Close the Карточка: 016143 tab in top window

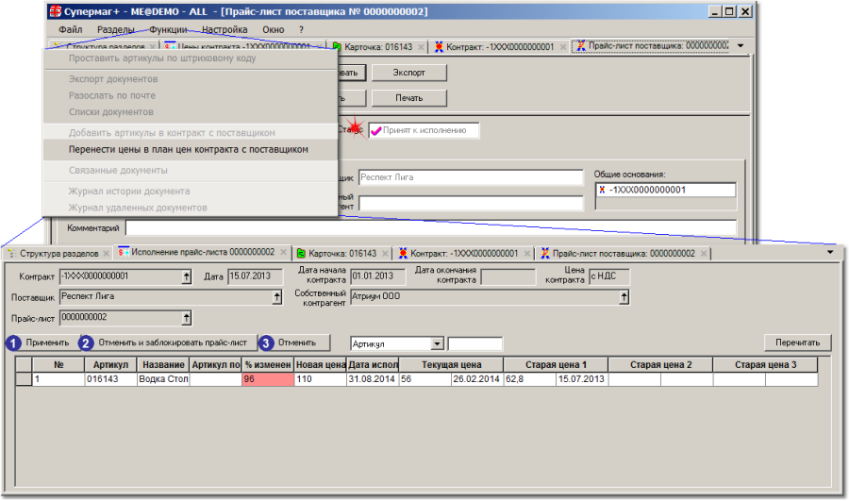coord(421,47)
